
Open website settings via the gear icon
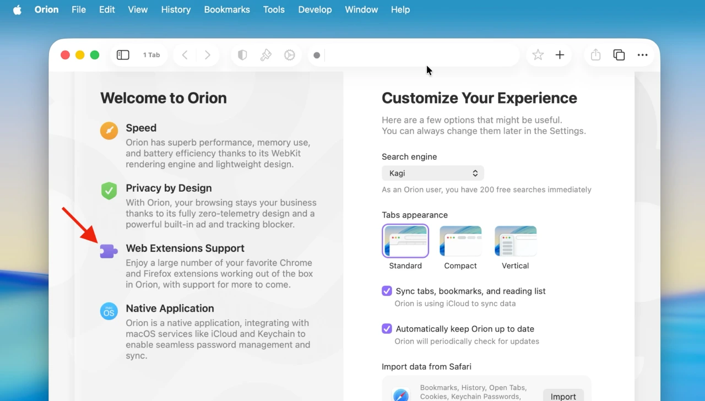pos(290,55)
